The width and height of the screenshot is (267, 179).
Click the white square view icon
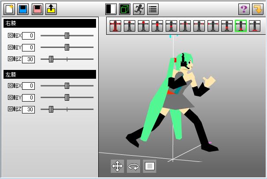(149, 166)
